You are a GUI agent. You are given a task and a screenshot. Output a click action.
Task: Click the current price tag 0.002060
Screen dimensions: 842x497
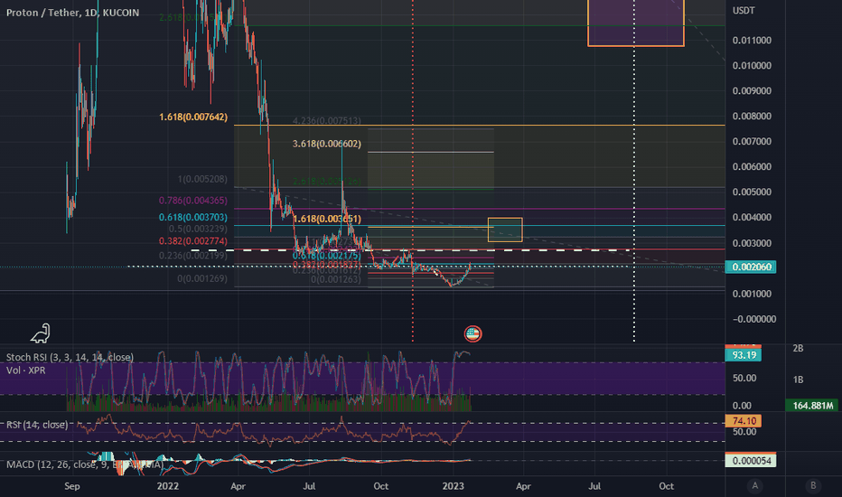(x=751, y=267)
